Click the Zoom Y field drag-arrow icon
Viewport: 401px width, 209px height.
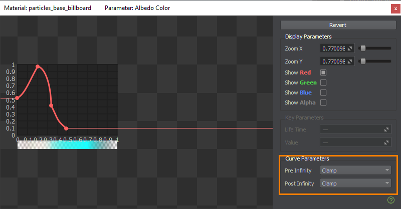350,61
